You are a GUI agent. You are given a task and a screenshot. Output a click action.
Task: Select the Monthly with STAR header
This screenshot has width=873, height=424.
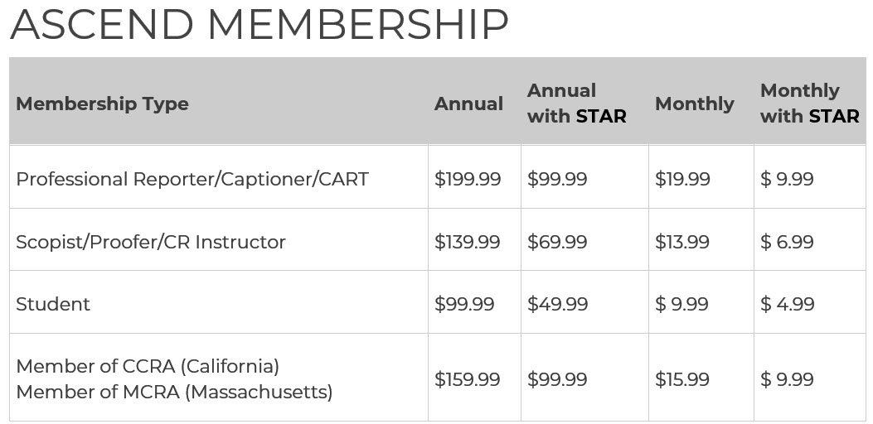[809, 104]
